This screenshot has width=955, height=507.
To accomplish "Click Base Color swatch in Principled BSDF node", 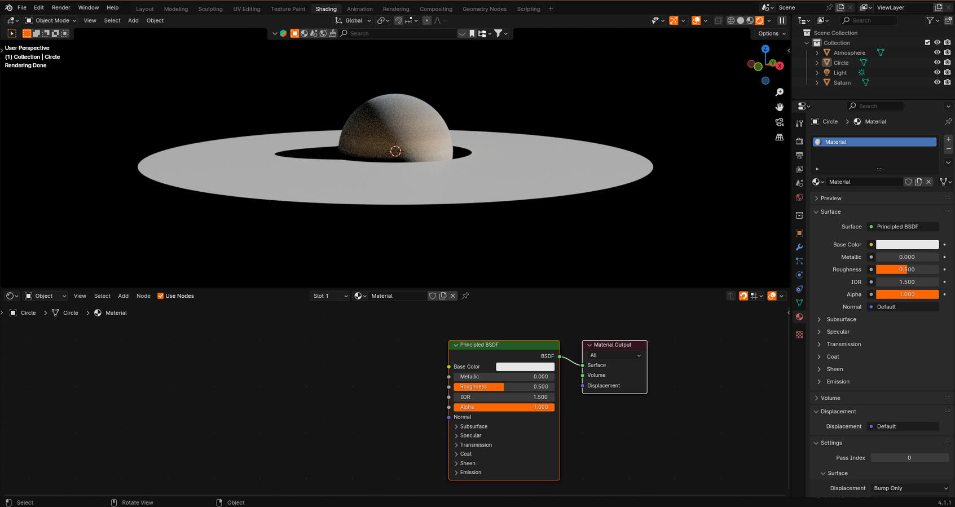I will [x=525, y=367].
